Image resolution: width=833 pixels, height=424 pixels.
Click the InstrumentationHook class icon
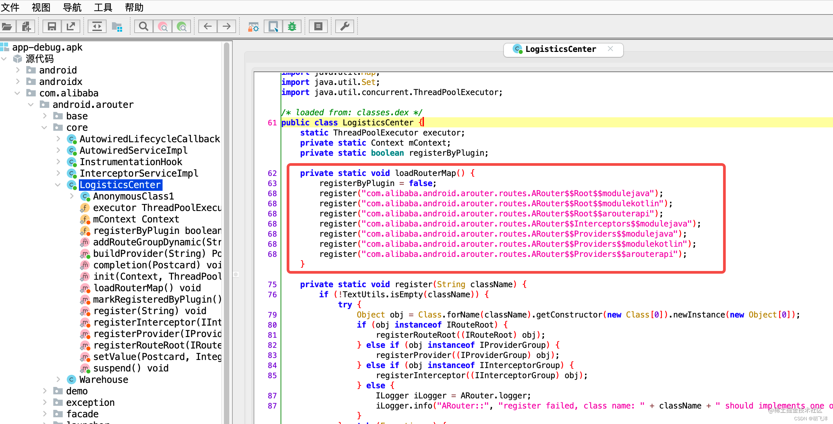[71, 162]
